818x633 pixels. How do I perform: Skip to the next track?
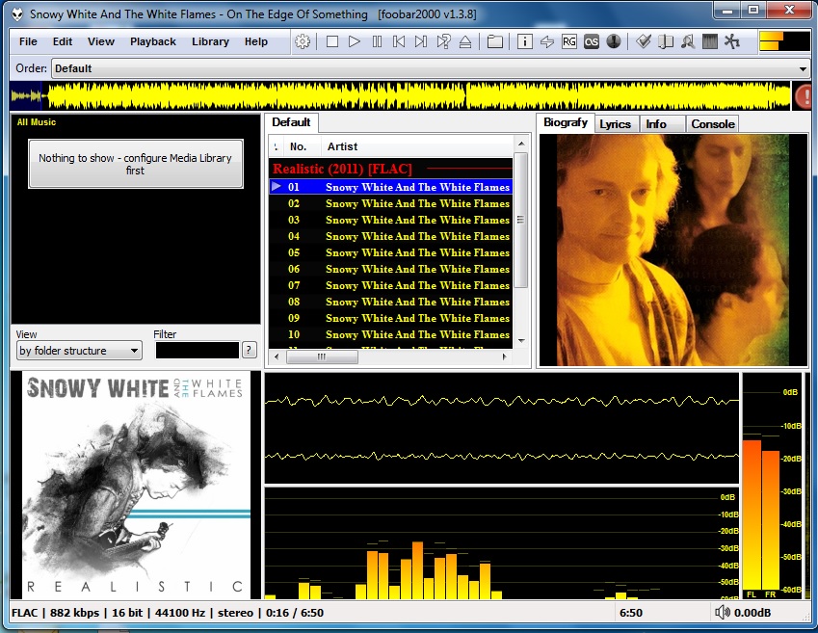point(421,41)
